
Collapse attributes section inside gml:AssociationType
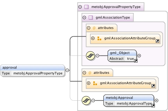88,28
